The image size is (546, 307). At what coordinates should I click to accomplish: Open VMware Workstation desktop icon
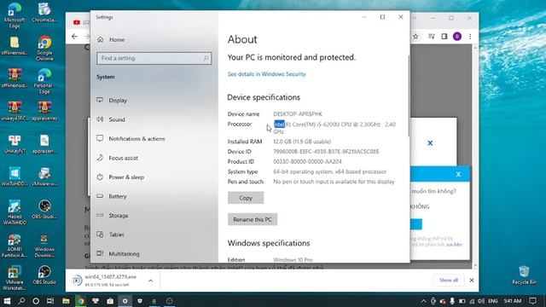(15, 278)
